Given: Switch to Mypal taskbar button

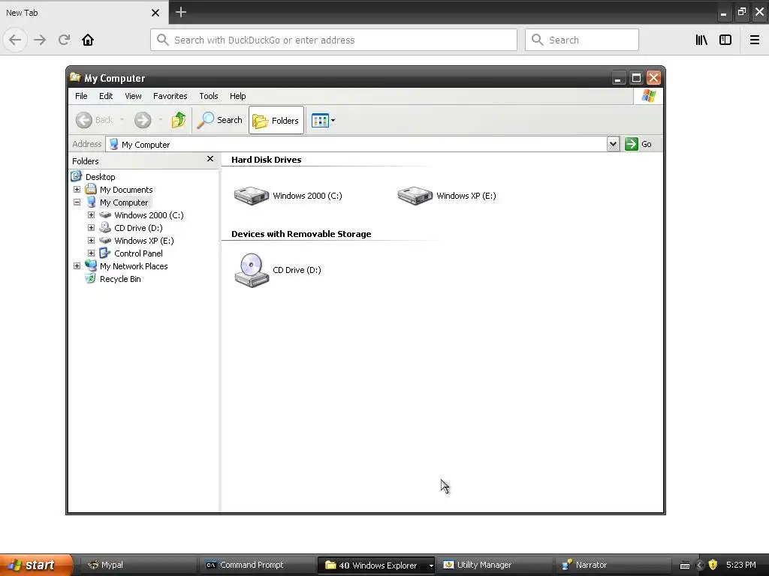Looking at the screenshot, I should click(137, 565).
